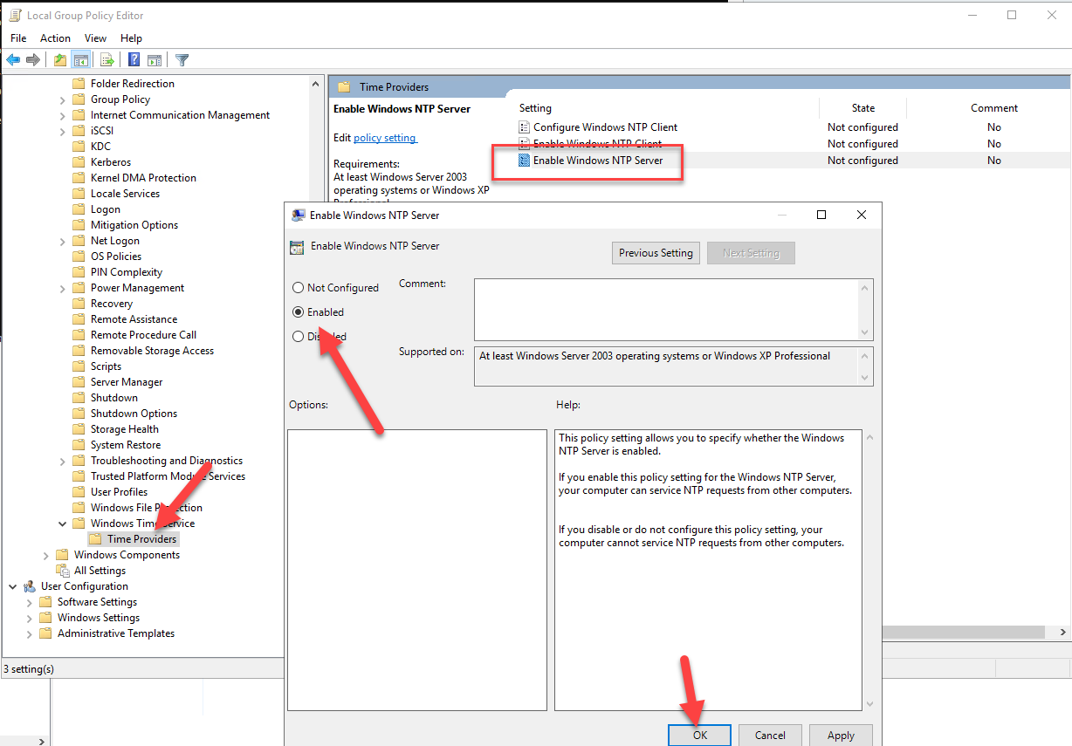
Task: Click the Export List toolbar icon
Action: 107,60
